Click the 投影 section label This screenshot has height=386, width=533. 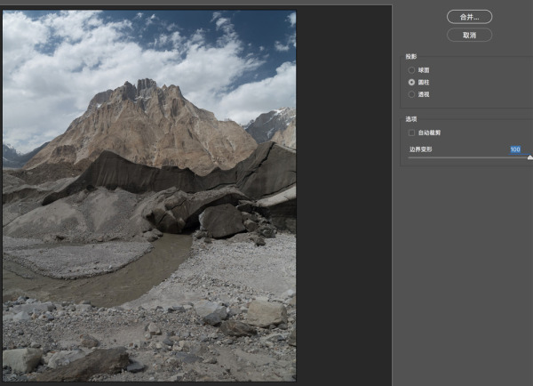tap(411, 57)
